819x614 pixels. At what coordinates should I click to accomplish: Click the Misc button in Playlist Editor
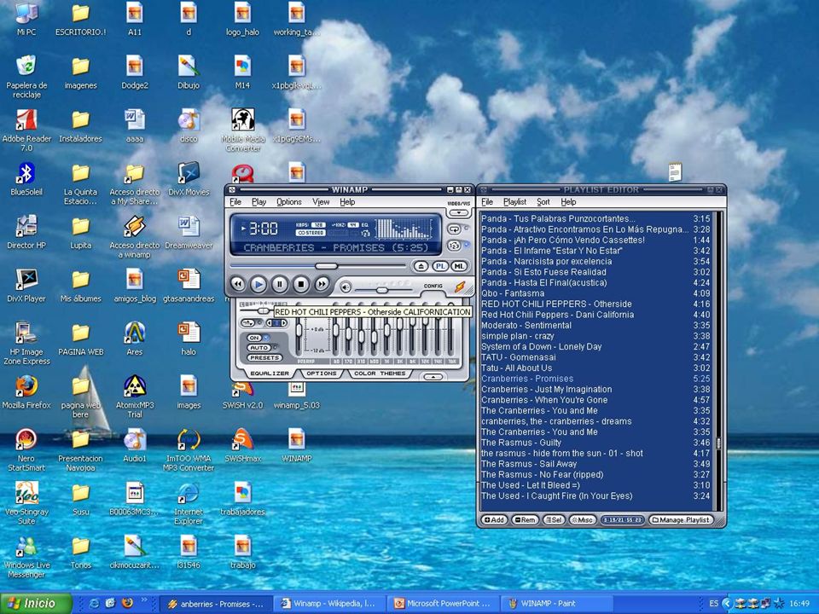[582, 520]
